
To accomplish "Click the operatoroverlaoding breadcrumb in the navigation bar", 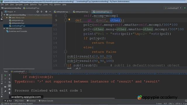I will 11,8.
